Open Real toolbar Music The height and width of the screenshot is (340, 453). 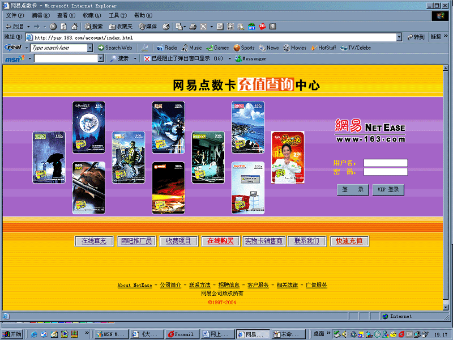(192, 48)
